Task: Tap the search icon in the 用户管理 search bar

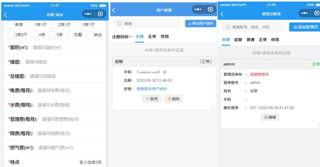Action: click(x=120, y=23)
